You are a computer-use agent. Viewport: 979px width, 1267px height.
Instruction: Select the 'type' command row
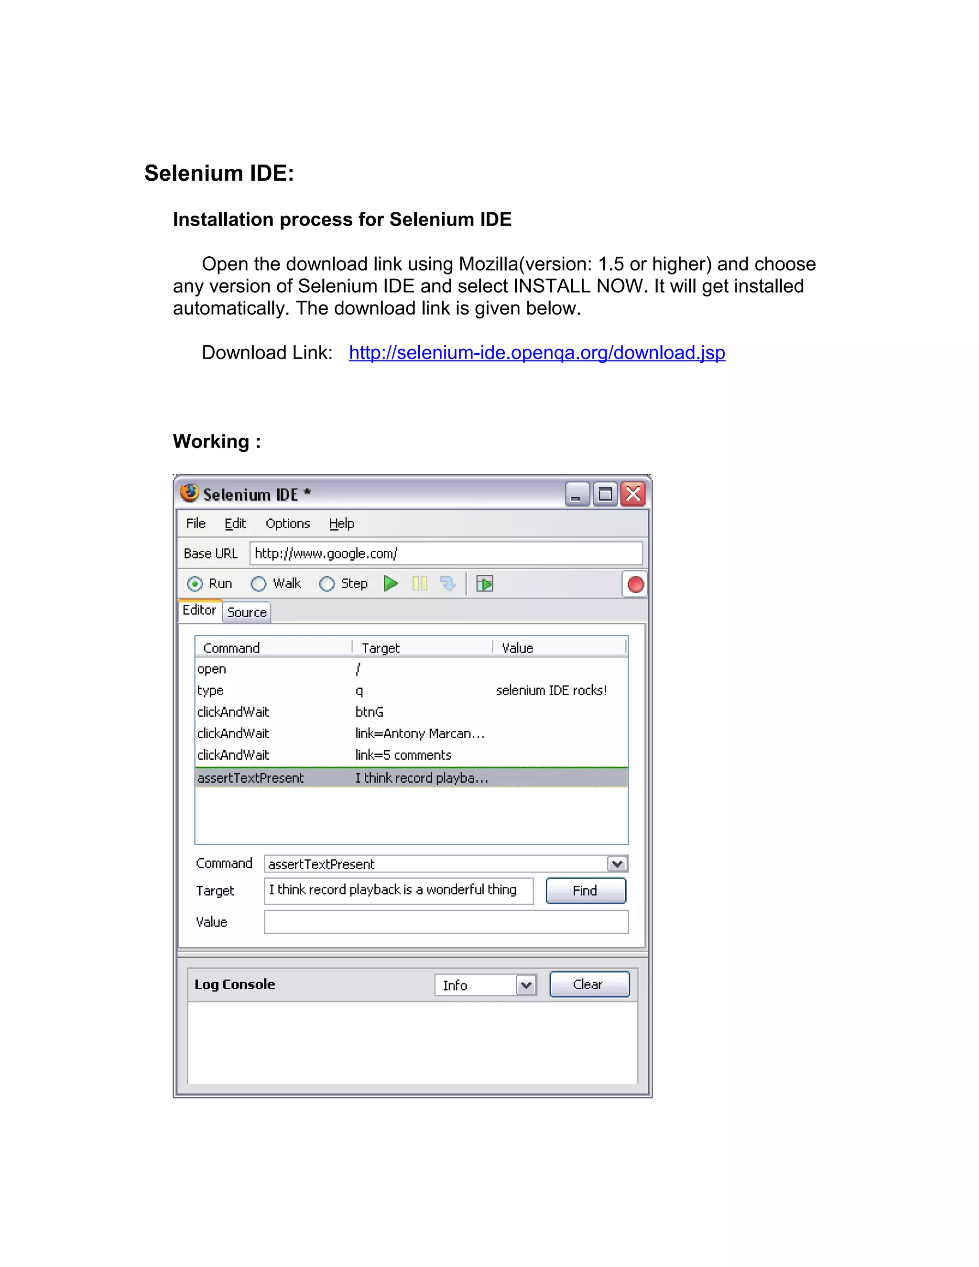pos(411,690)
